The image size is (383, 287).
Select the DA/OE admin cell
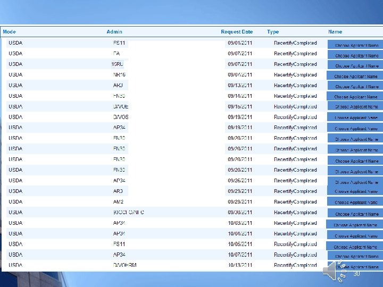click(x=121, y=107)
